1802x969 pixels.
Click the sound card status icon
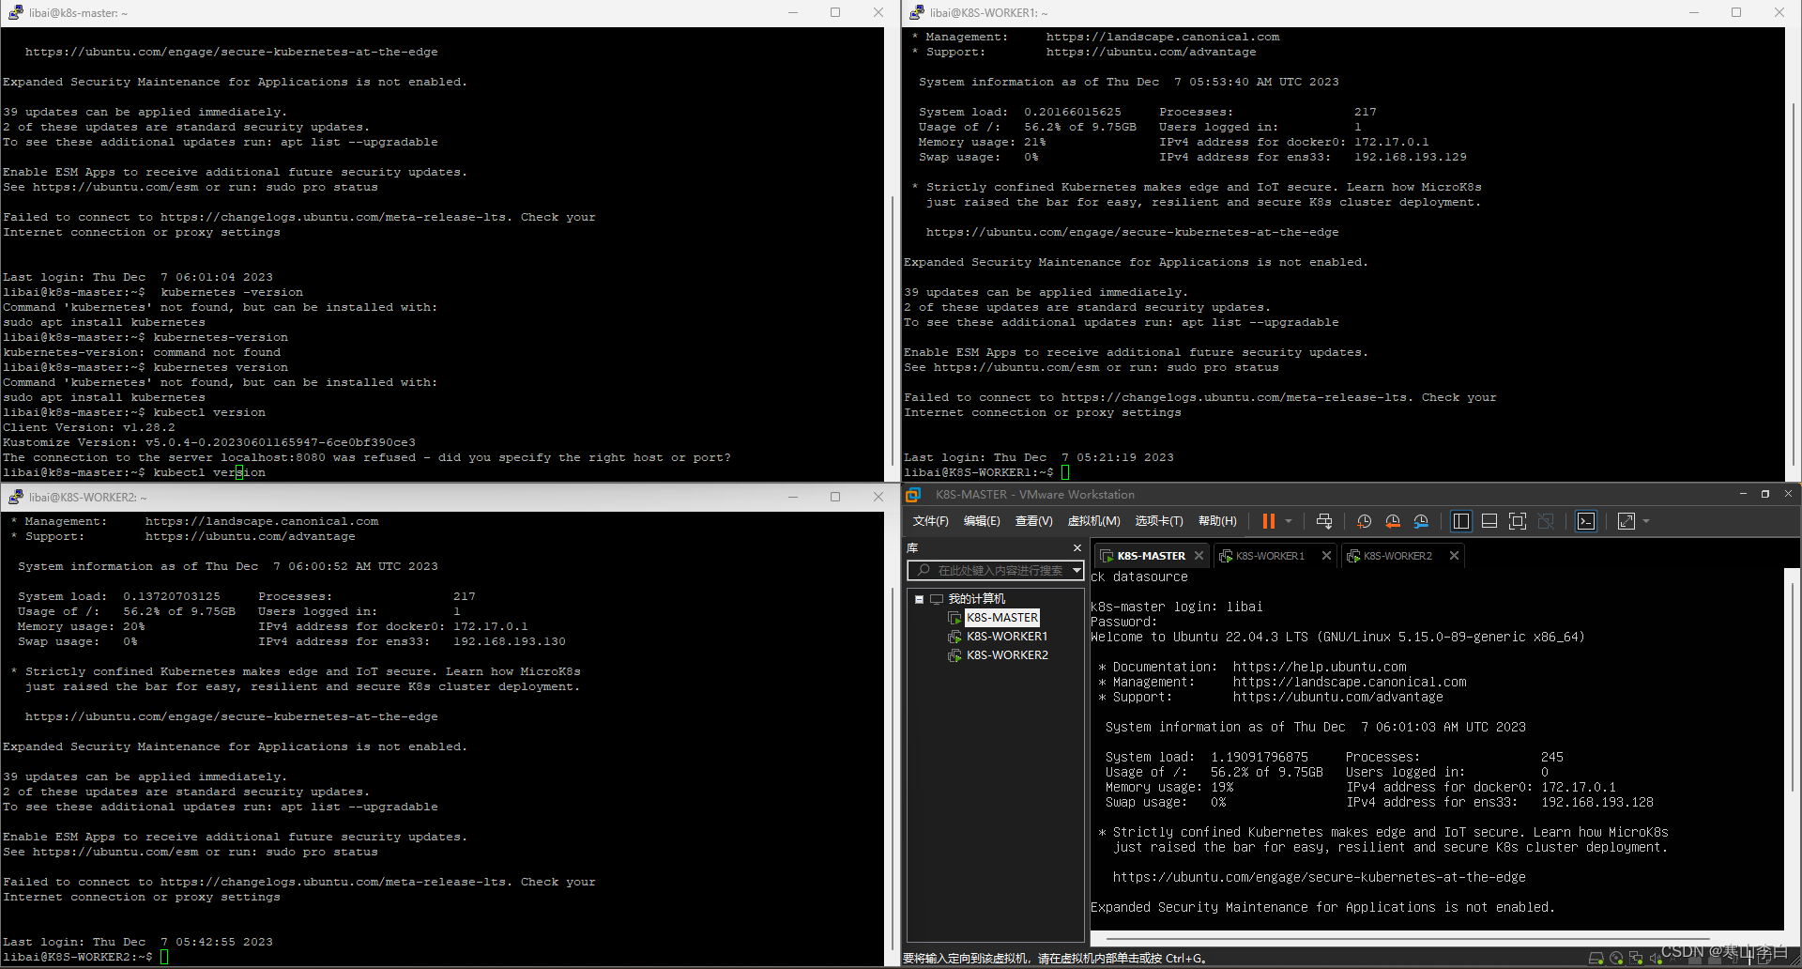[1656, 959]
